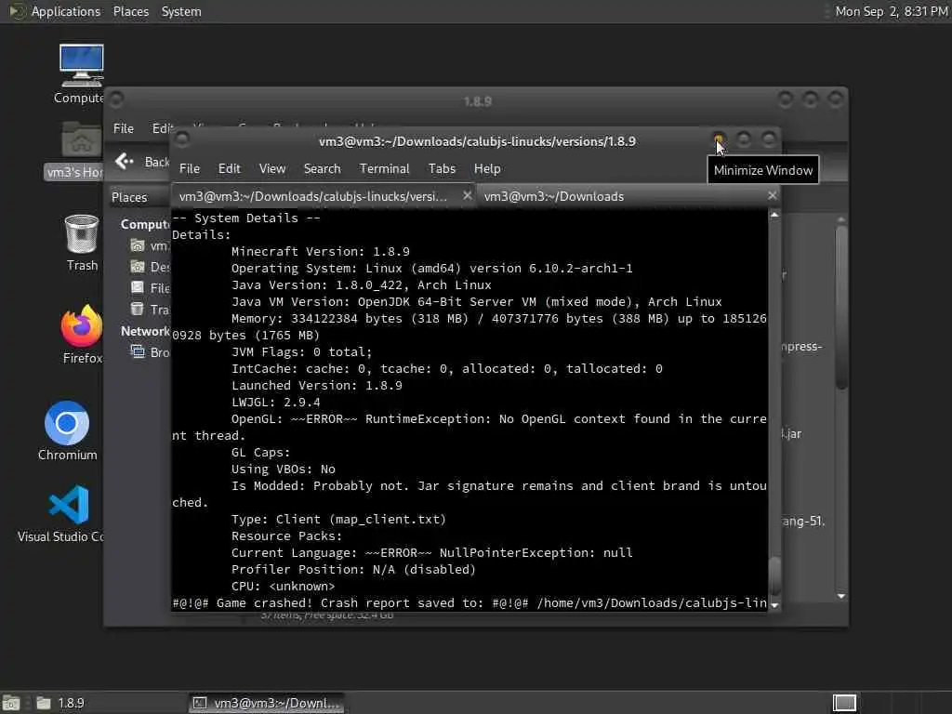Click the clock showing Mon Sep 2
This screenshot has width=952, height=714.
[891, 11]
